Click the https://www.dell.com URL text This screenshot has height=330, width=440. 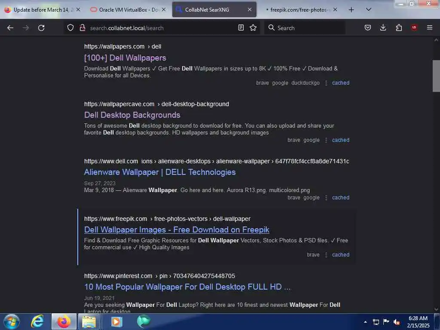click(x=111, y=162)
